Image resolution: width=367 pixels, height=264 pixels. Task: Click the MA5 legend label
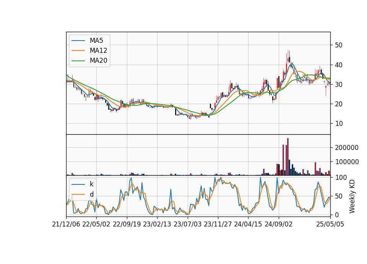click(x=96, y=41)
